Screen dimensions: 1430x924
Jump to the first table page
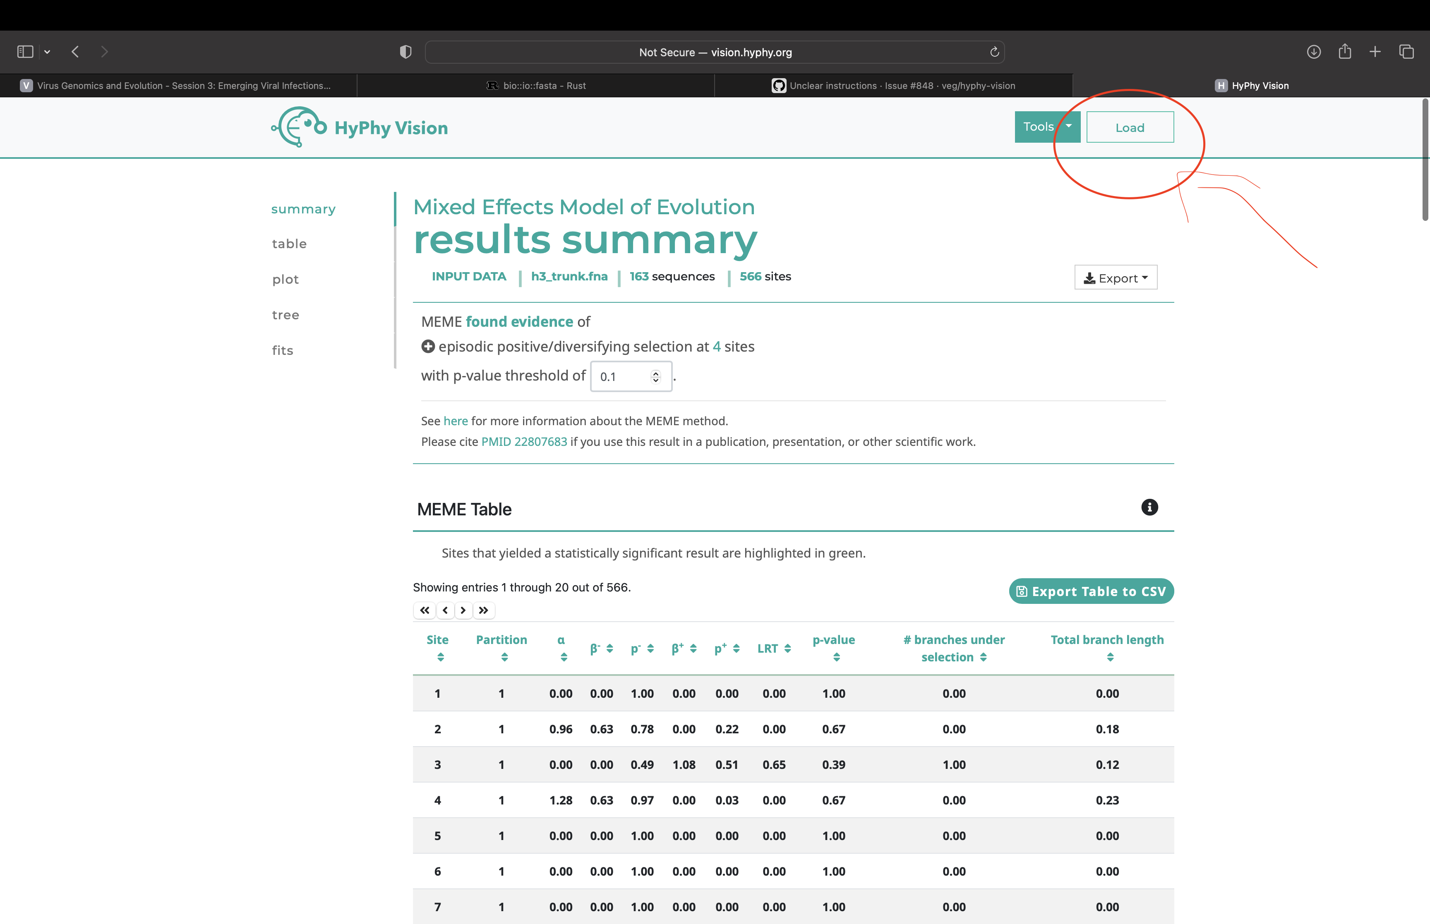tap(424, 610)
